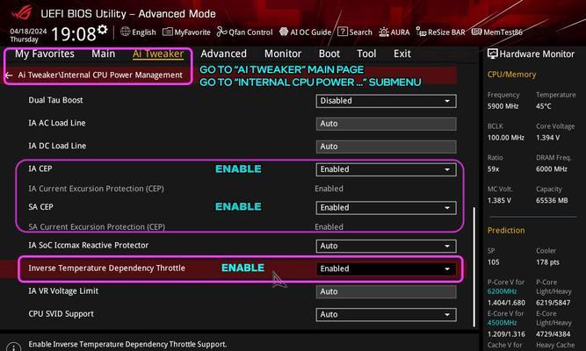Select the IA AC Load Line label

(x=57, y=123)
